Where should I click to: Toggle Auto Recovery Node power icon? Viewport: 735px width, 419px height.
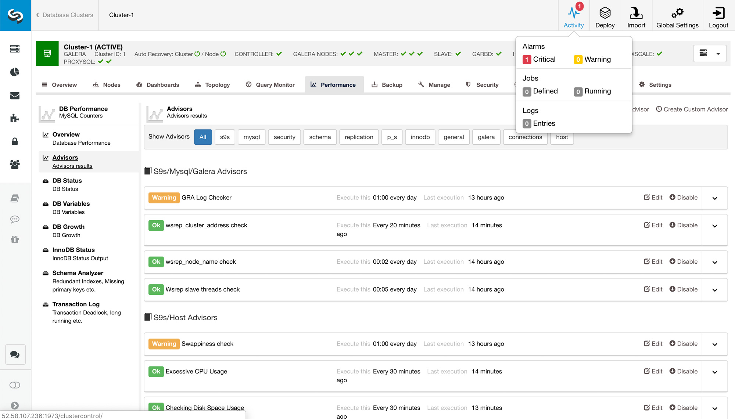tap(223, 54)
